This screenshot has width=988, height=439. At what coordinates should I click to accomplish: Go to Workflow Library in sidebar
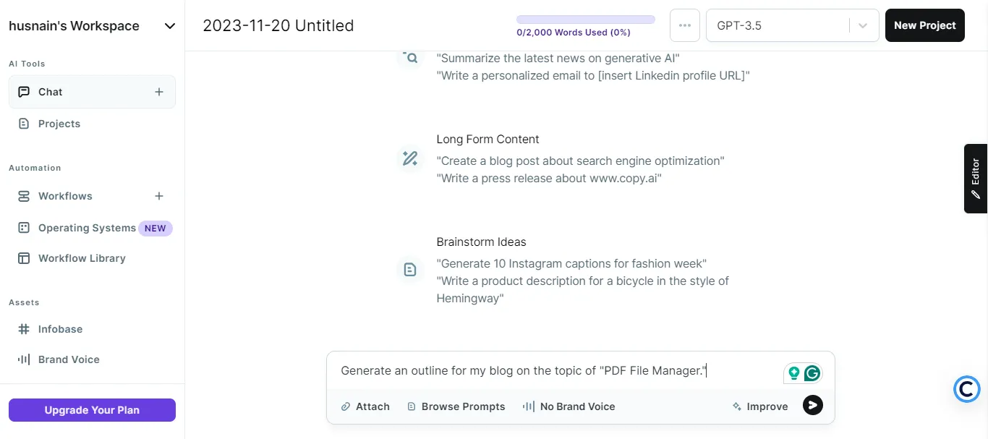pyautogui.click(x=82, y=258)
